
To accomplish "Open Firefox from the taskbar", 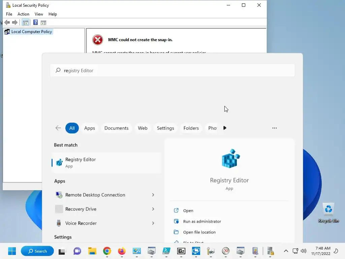I will click(x=122, y=251).
